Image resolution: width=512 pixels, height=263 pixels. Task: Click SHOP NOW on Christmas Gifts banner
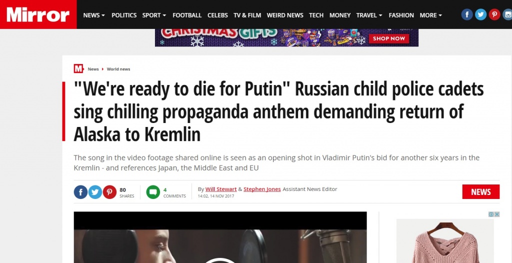coord(388,38)
